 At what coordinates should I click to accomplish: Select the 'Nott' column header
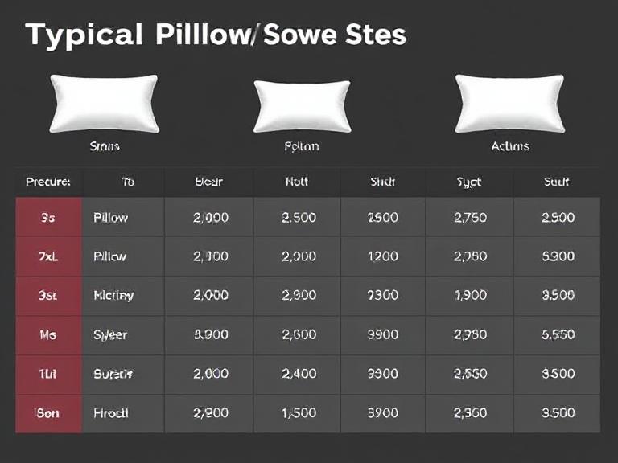point(297,182)
